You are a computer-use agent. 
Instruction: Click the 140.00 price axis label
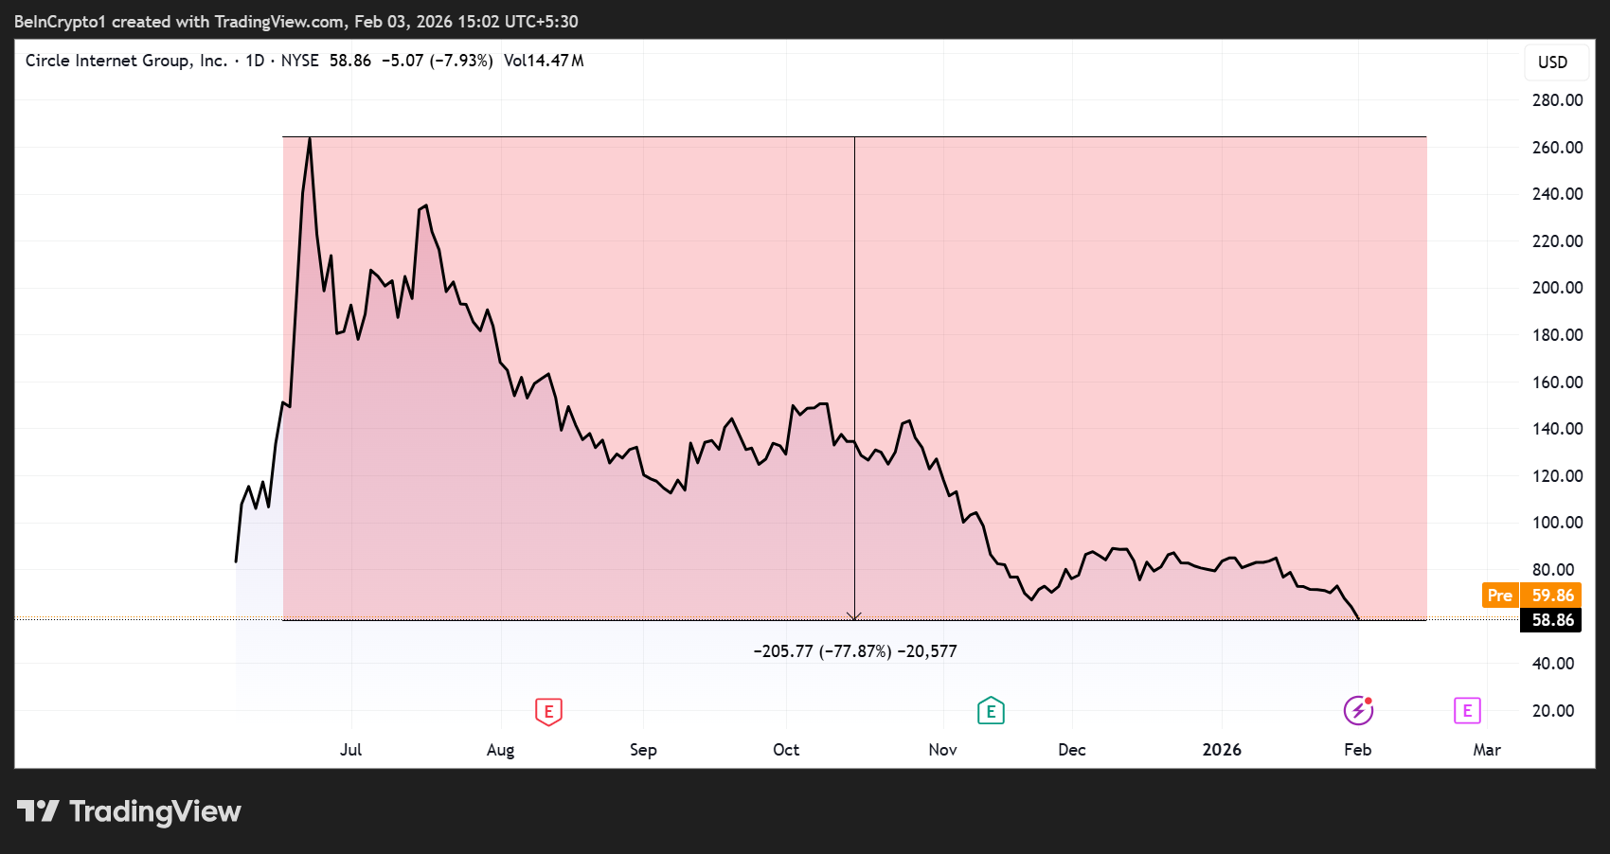click(1558, 429)
